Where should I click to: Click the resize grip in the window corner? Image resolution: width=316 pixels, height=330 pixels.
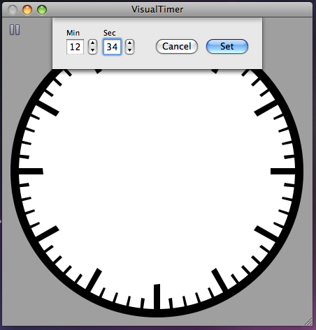click(308, 322)
